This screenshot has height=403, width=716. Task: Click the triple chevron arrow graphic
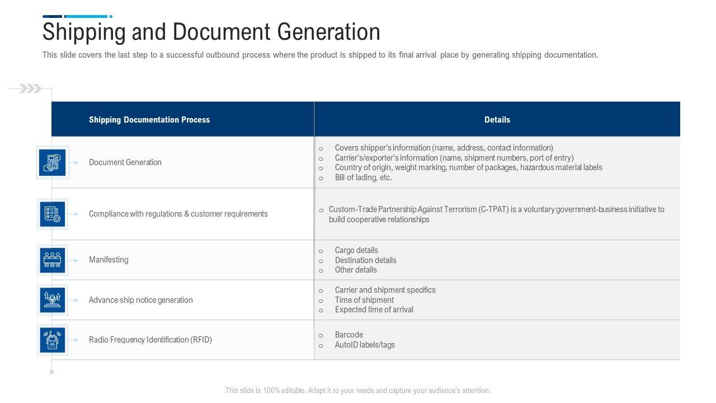click(31, 88)
